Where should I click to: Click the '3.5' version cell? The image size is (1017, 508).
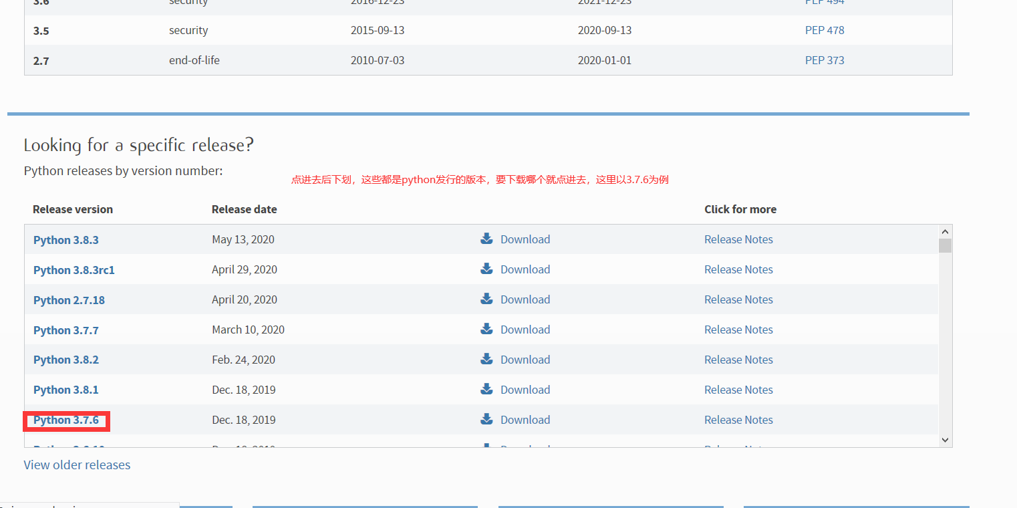(x=41, y=31)
